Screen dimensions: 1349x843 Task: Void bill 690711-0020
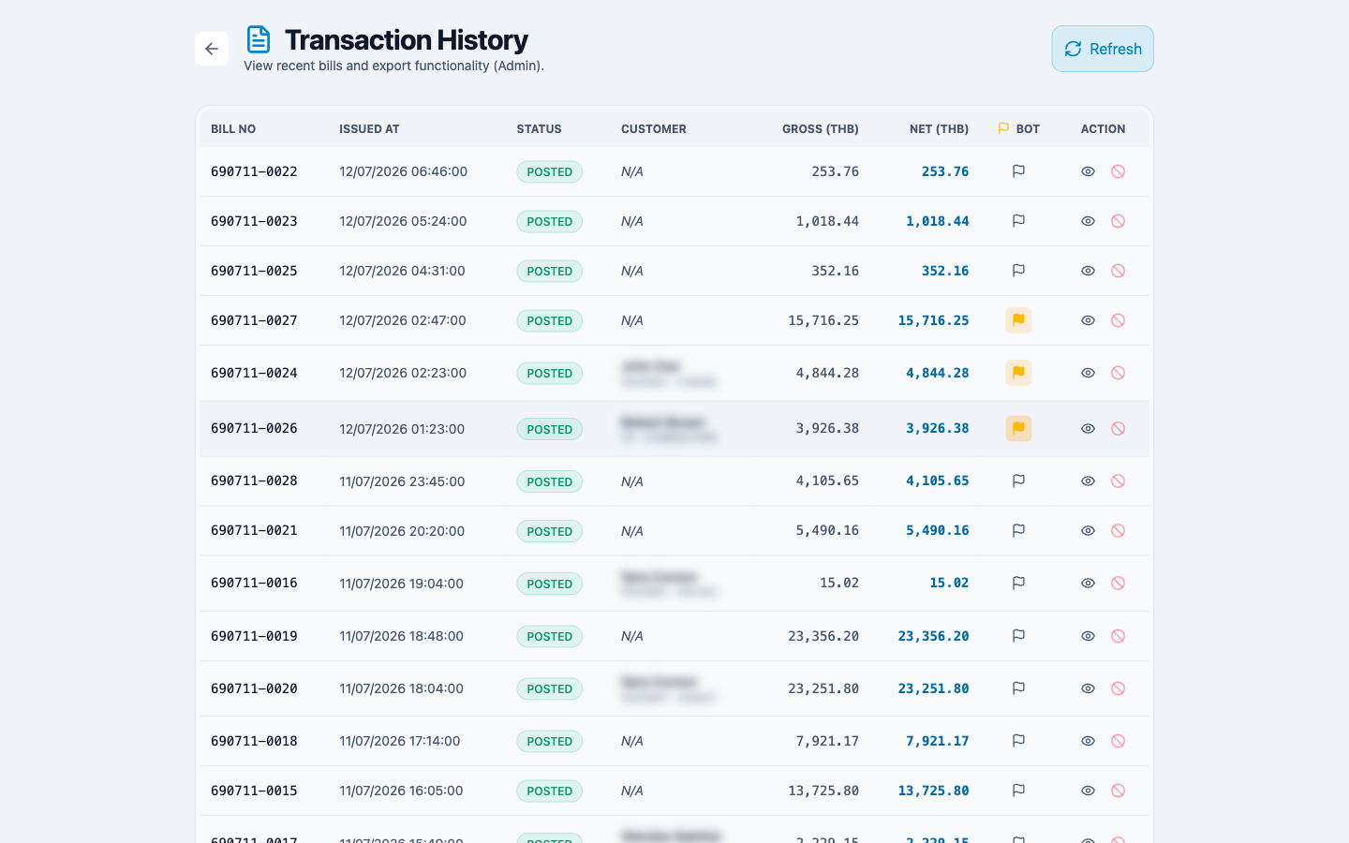pyautogui.click(x=1118, y=688)
